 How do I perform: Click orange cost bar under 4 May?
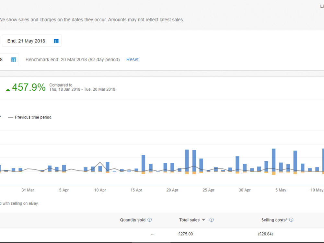[x=273, y=173]
